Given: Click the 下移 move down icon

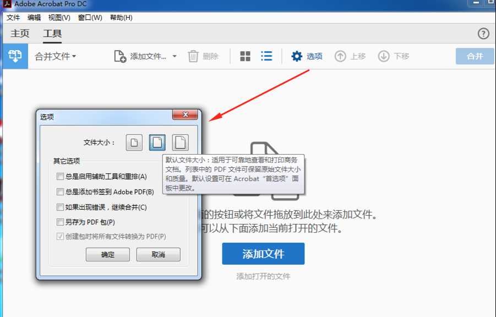Looking at the screenshot, I should [x=384, y=56].
